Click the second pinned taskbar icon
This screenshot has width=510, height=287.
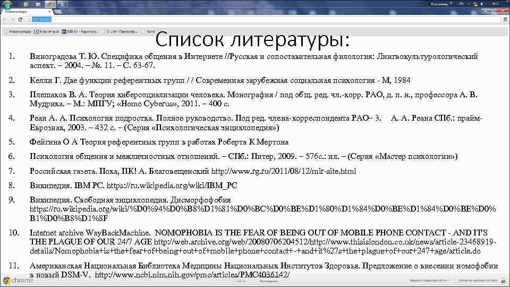tap(38, 4)
